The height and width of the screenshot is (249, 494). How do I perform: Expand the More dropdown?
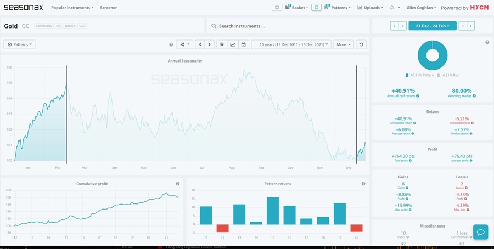pos(343,44)
